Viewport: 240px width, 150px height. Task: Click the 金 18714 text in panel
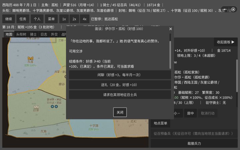pos(224,51)
